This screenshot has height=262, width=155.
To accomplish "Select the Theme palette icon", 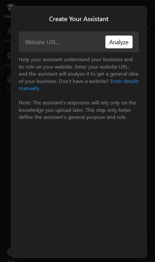I will click(9, 79).
